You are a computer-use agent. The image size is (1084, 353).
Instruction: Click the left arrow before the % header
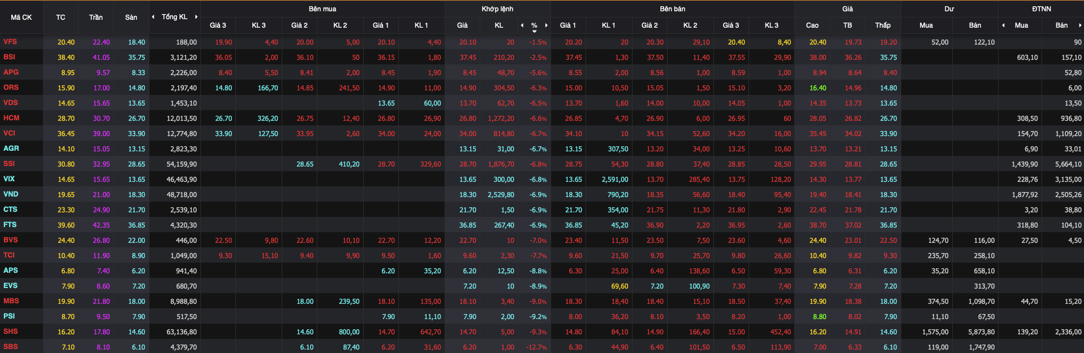[522, 25]
